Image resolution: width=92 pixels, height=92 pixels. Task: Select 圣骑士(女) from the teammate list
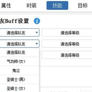coord(19,88)
